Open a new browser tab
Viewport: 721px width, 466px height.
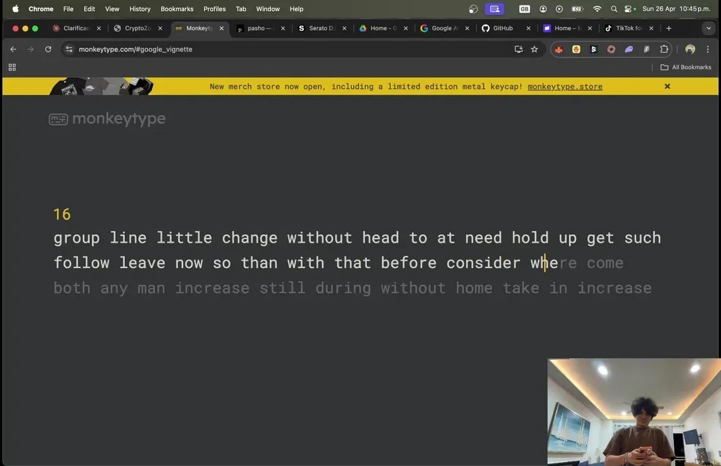[x=669, y=28]
